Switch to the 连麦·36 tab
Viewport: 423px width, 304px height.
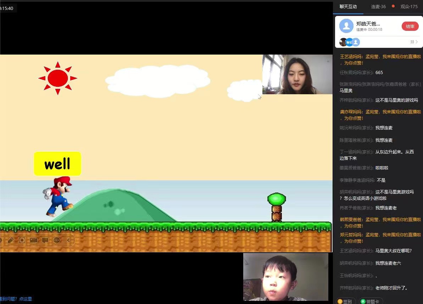(378, 6)
